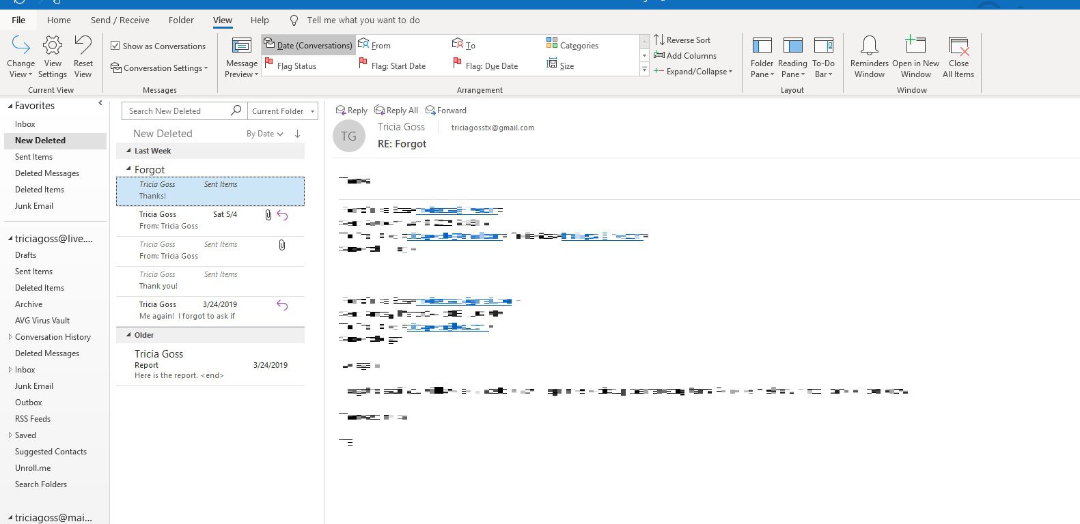Switch to the Home tab
Image resolution: width=1080 pixels, height=524 pixels.
59,20
